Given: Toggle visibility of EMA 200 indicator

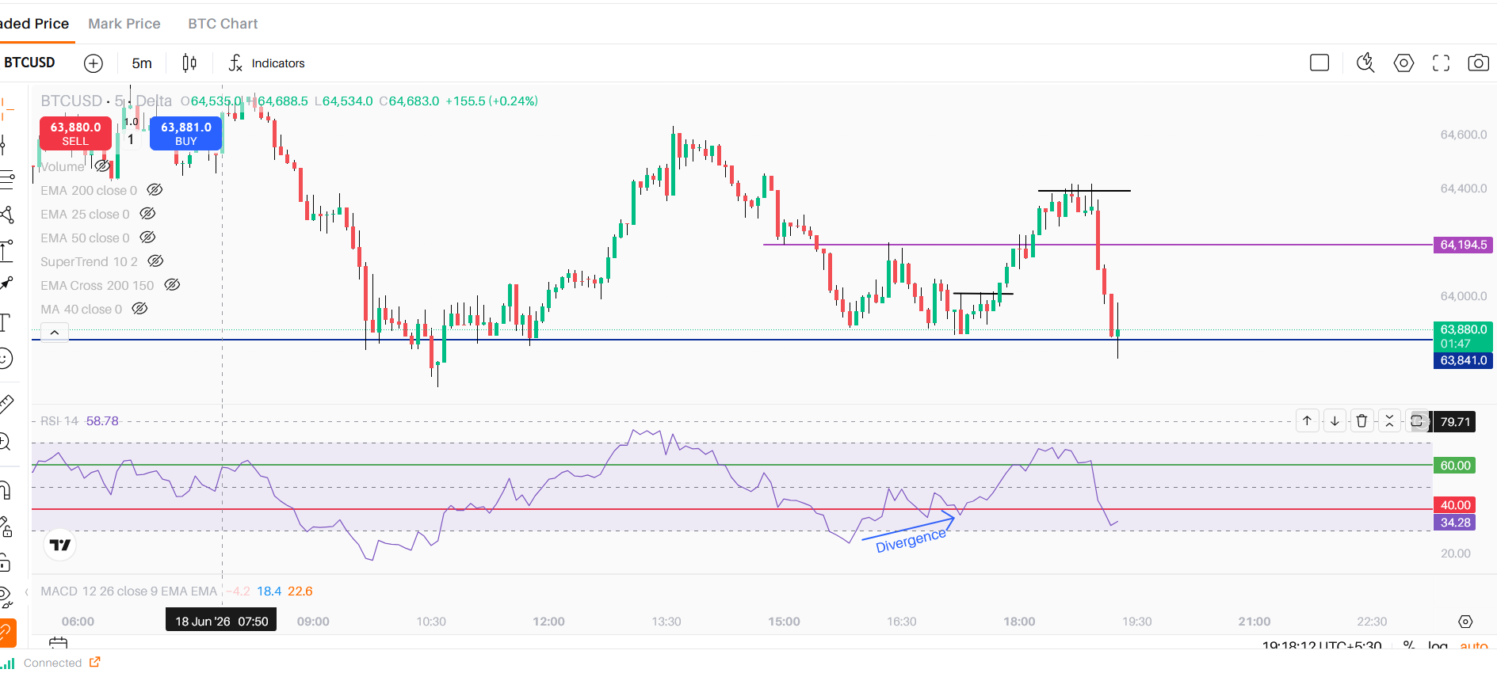Looking at the screenshot, I should pyautogui.click(x=155, y=190).
